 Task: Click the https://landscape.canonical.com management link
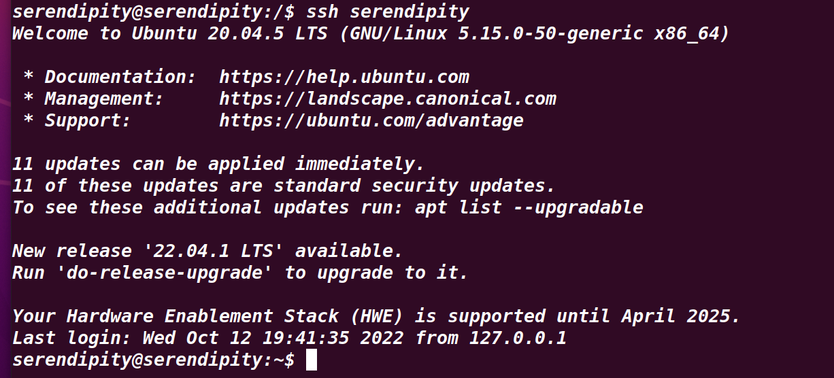388,99
